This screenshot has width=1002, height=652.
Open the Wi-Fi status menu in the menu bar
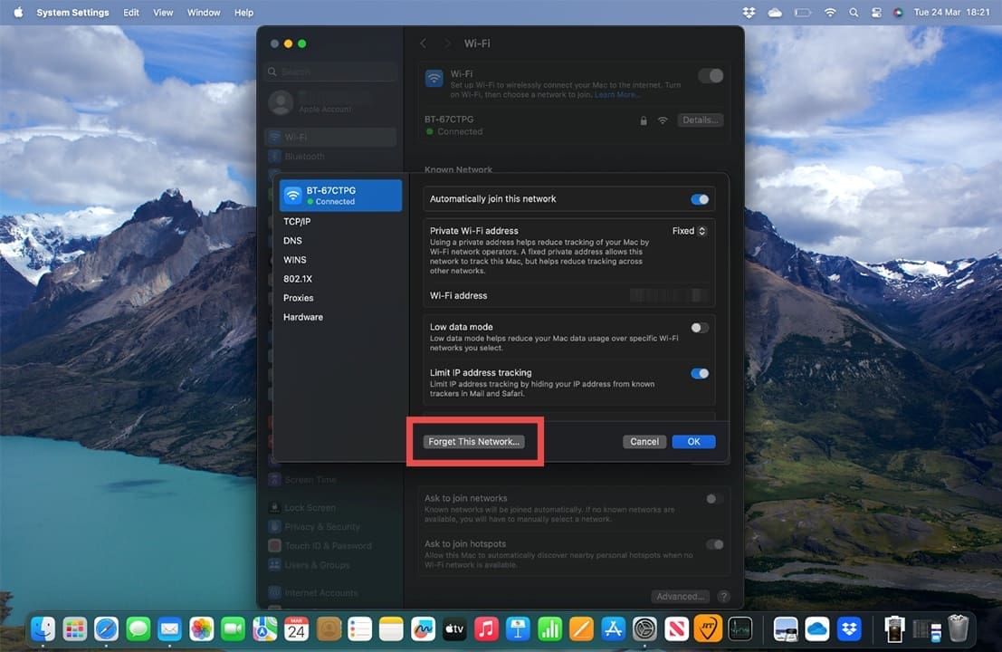pos(830,12)
